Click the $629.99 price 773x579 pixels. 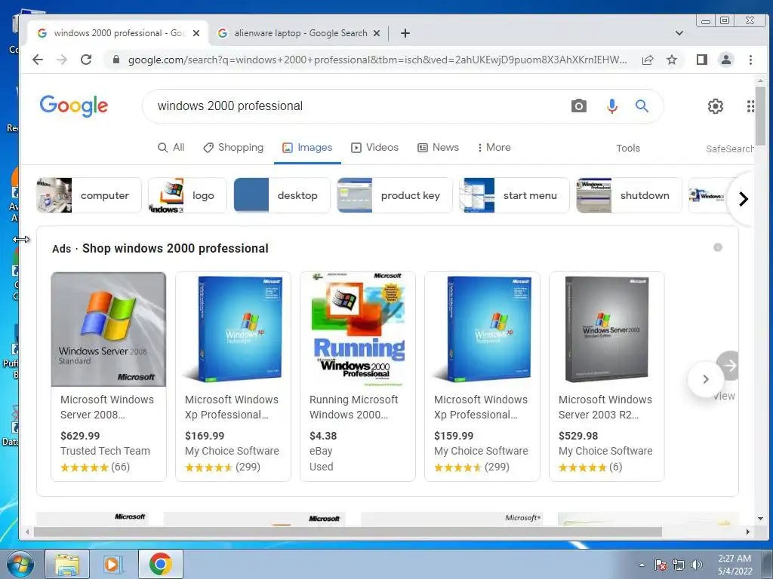80,436
